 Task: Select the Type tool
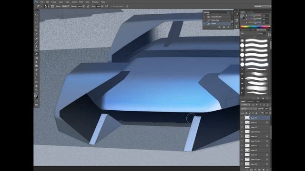click(36, 74)
